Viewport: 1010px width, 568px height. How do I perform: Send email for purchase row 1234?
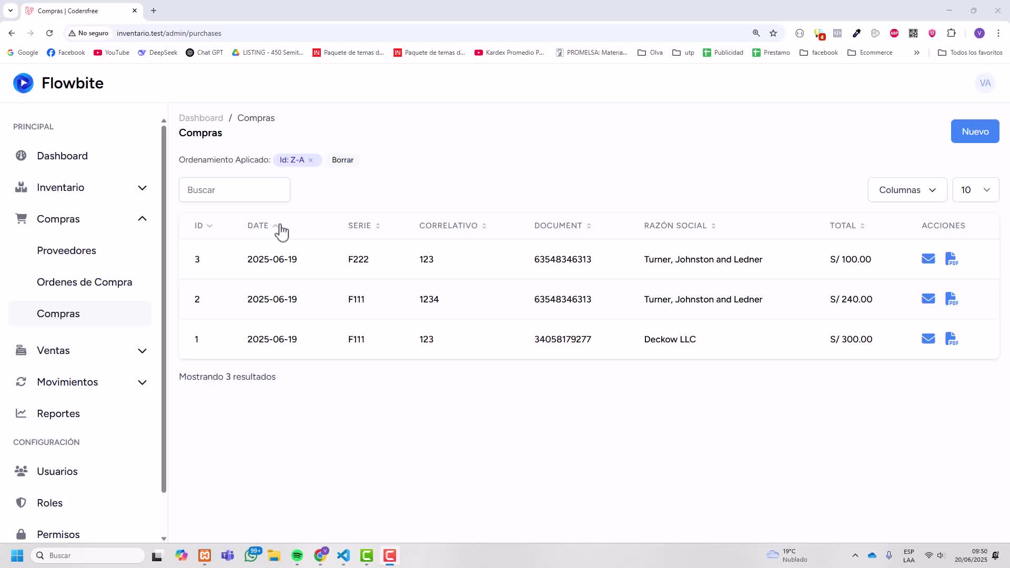point(928,299)
